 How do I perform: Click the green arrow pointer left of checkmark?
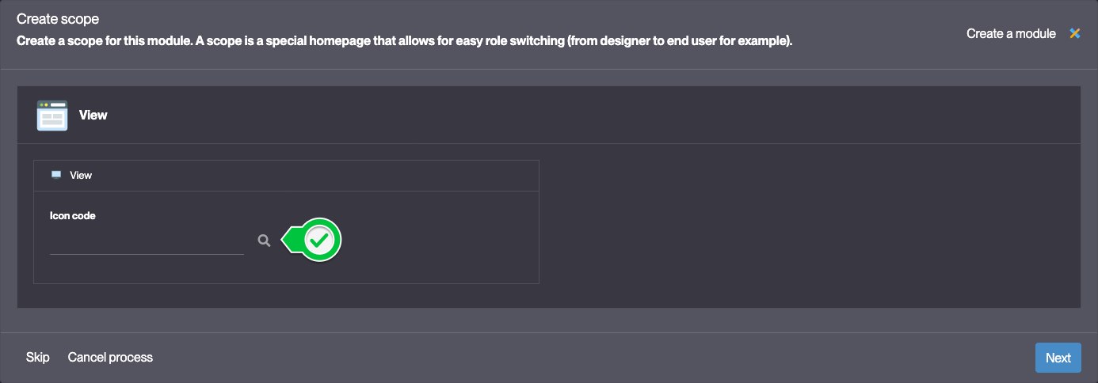click(291, 240)
